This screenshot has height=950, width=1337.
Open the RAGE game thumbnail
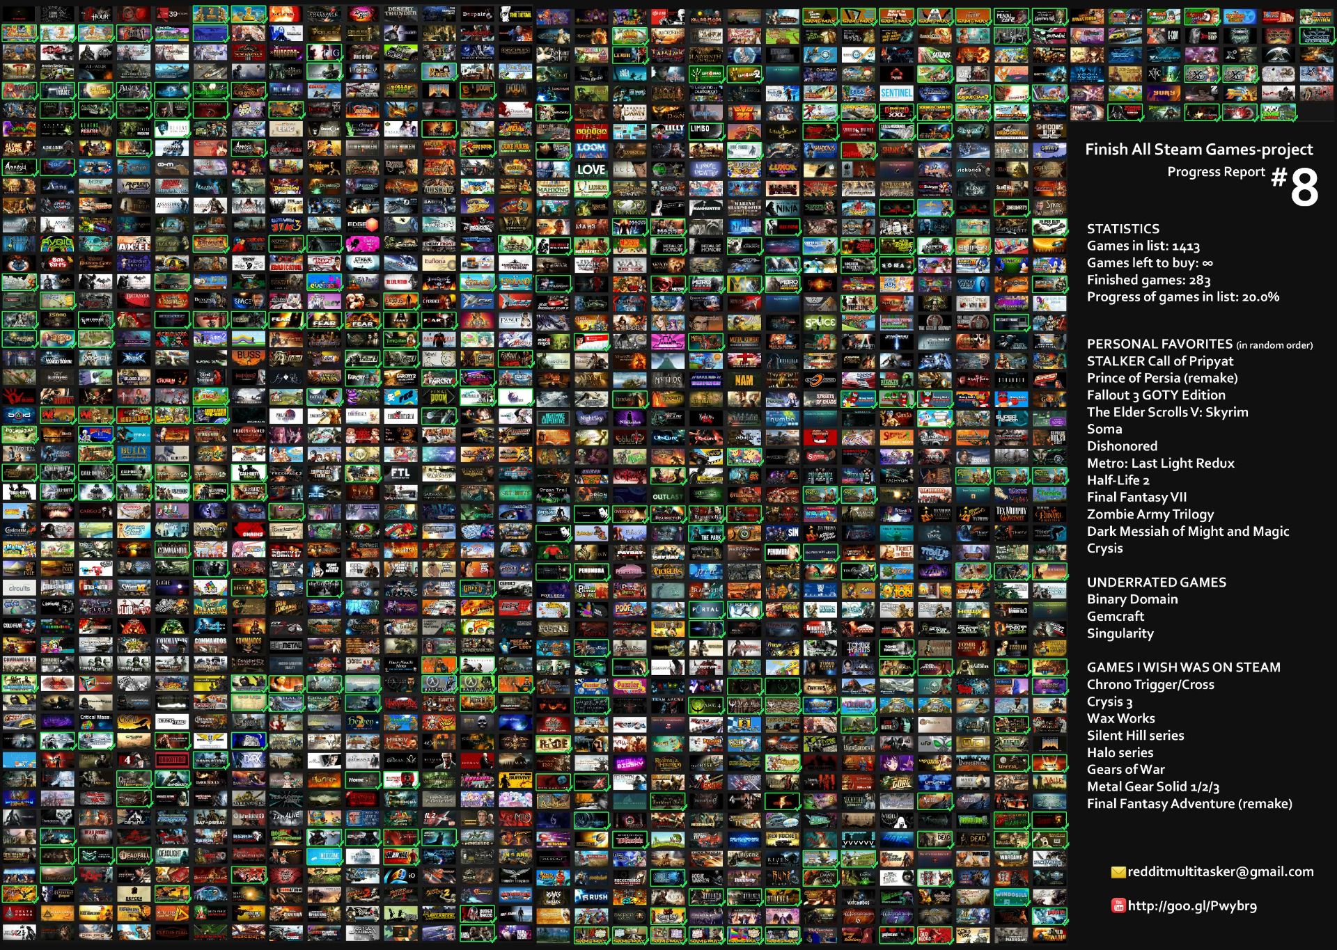pos(553,744)
